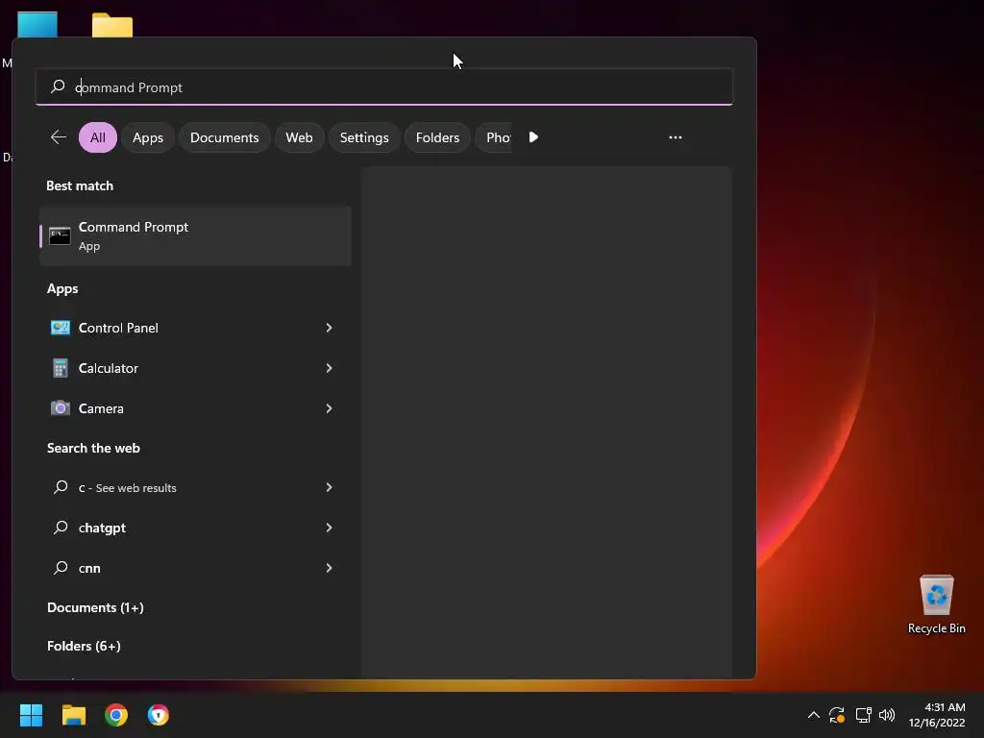
Task: Expand chatgpt web suggestion chevron
Action: click(x=329, y=528)
